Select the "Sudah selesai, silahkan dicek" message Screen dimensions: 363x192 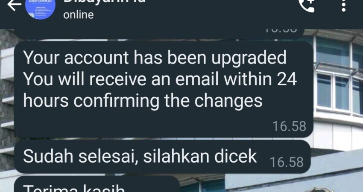point(162,157)
